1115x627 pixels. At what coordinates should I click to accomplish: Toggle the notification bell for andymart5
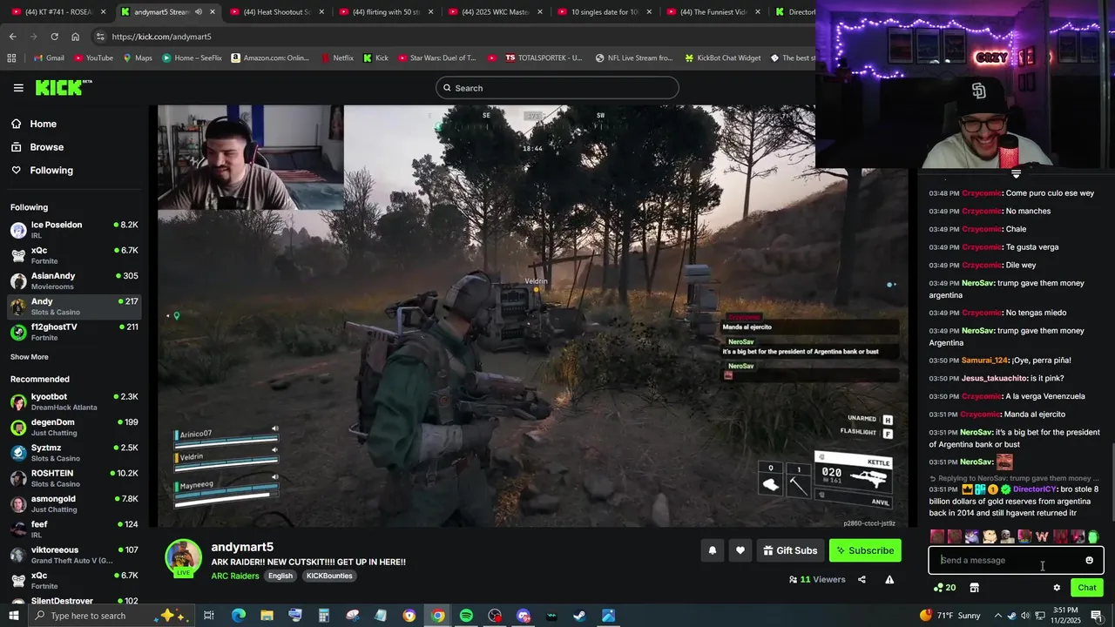pyautogui.click(x=712, y=550)
